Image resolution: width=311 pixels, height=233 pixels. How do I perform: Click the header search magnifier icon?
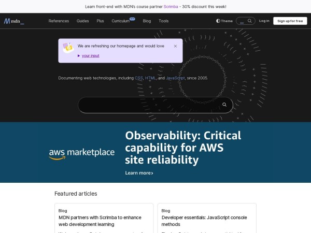point(249,21)
